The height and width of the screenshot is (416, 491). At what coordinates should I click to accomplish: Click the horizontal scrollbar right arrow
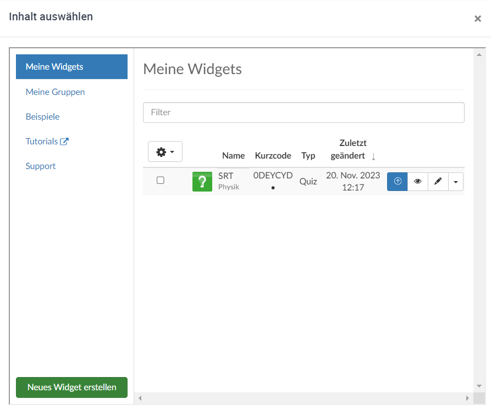pos(467,398)
